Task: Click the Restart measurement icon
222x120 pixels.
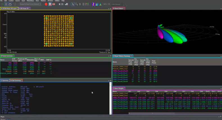Action: tap(10, 4)
